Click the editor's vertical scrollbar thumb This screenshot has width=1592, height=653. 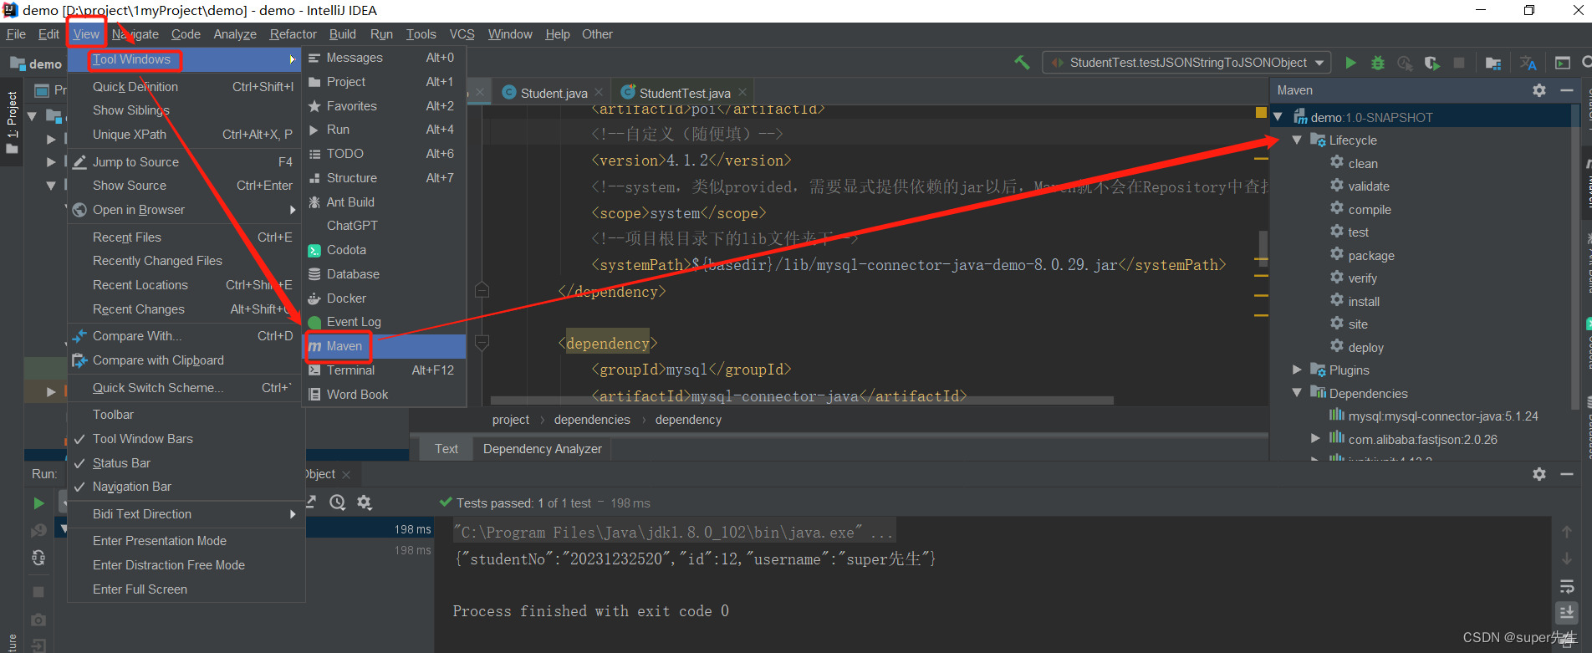click(x=1263, y=248)
